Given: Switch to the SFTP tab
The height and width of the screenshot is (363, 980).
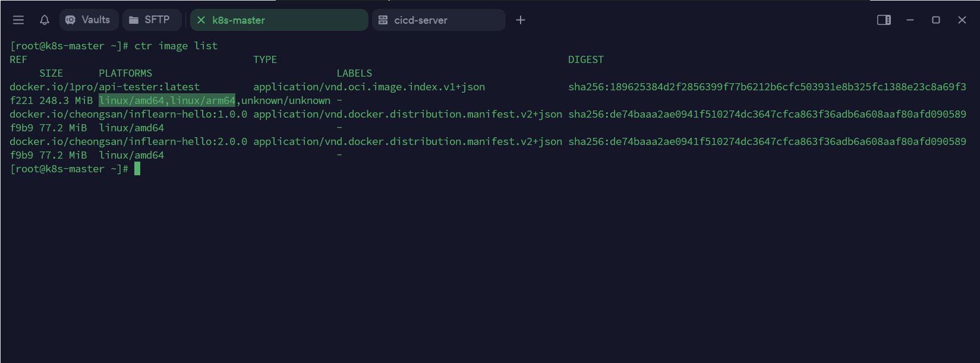Looking at the screenshot, I should [x=152, y=20].
